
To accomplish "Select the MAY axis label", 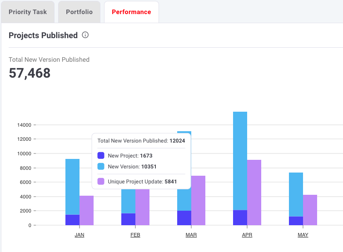I will pos(303,235).
